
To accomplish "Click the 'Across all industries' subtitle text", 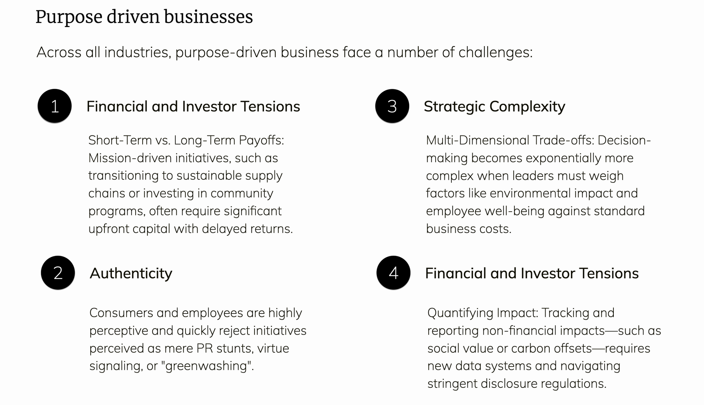I will pyautogui.click(x=285, y=52).
